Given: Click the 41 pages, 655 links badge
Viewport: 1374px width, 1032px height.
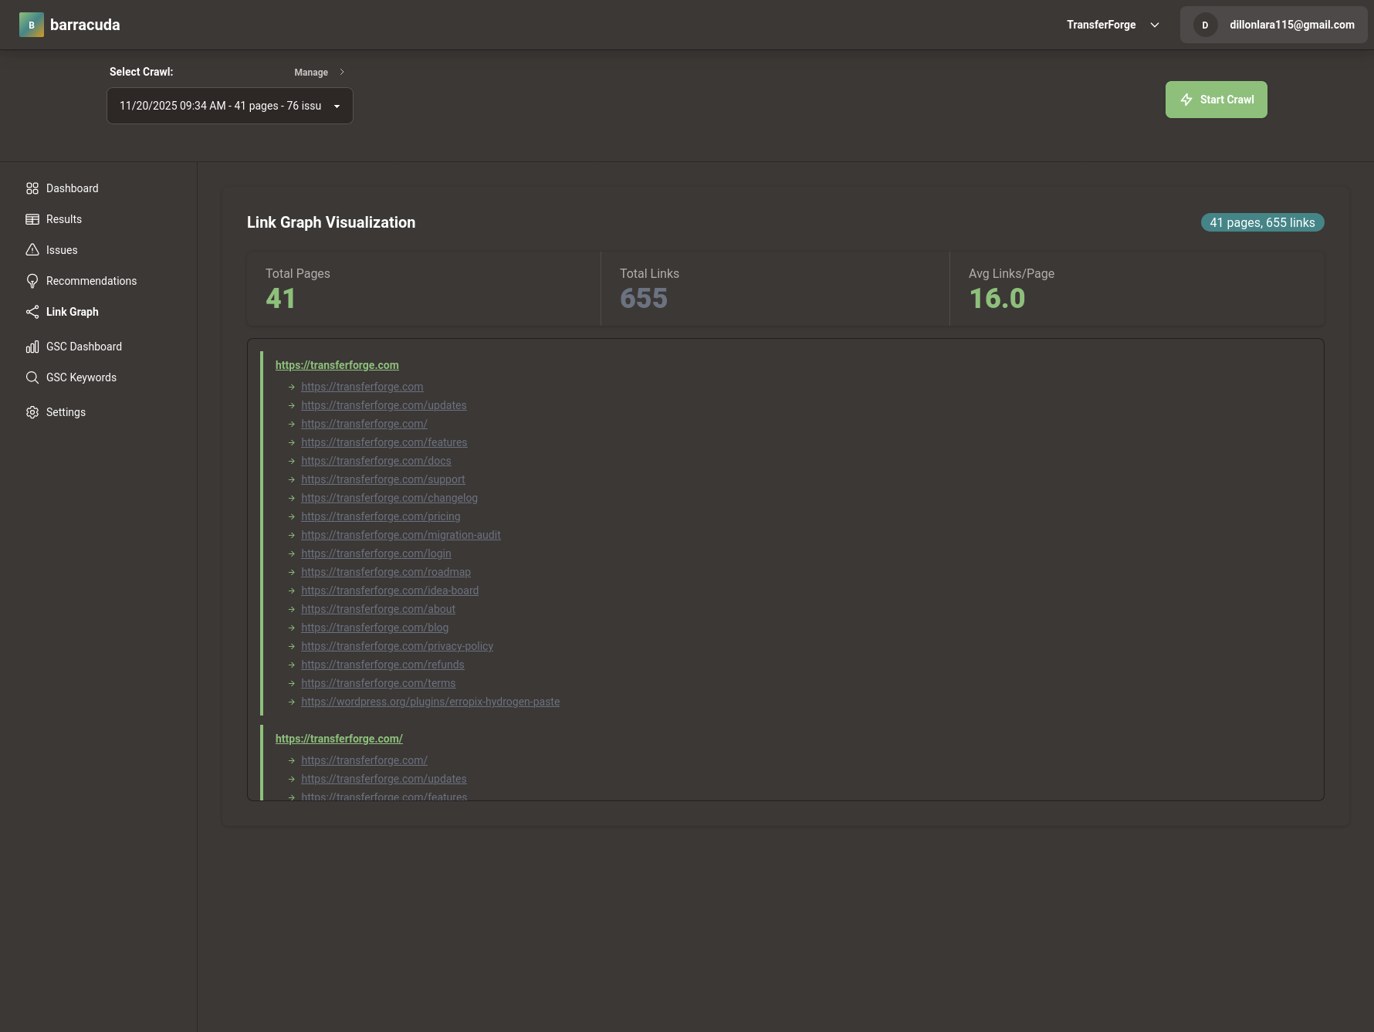Looking at the screenshot, I should click(1263, 222).
